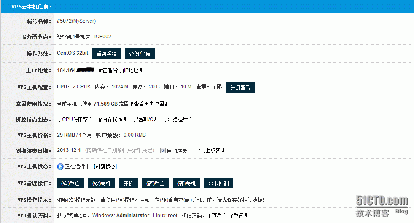The image size is (414, 223).
Task: Click 查看 to view initial password
Action: pyautogui.click(x=217, y=215)
